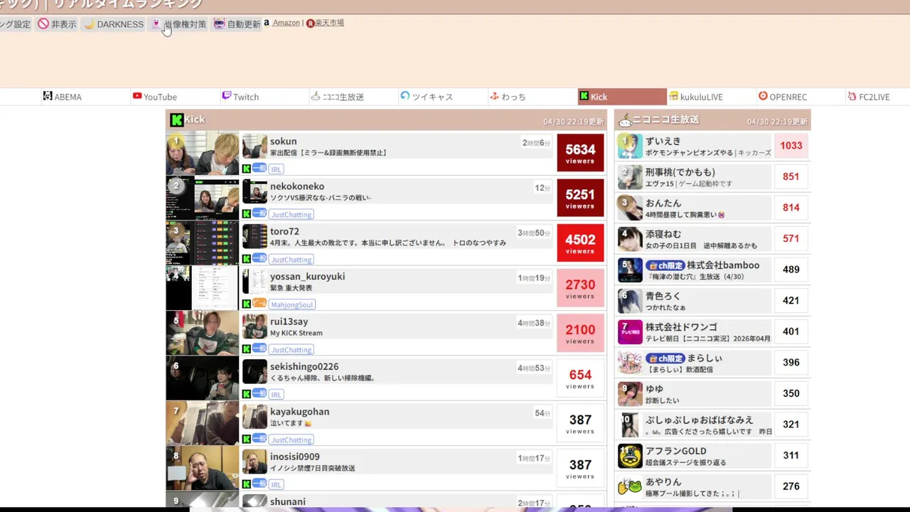Click sekishingo0226's avatar icon
Image resolution: width=910 pixels, height=512 pixels.
click(x=255, y=371)
